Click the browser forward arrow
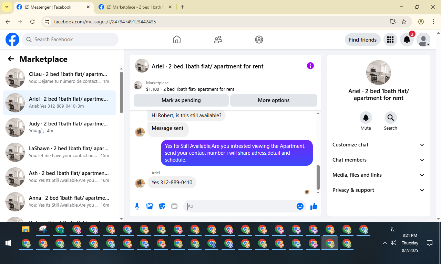 (x=20, y=22)
